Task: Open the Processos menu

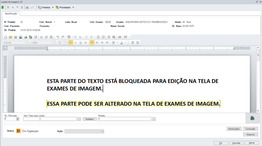Action: click(x=63, y=7)
